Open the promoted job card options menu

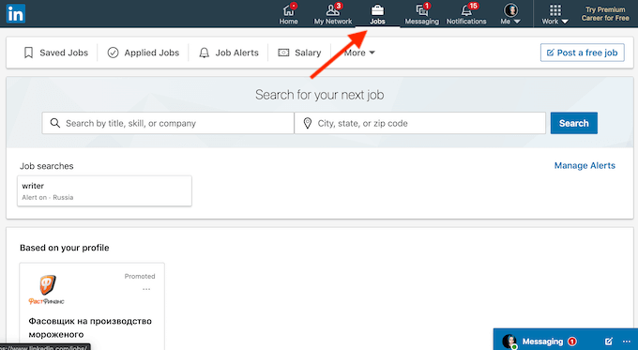point(146,289)
